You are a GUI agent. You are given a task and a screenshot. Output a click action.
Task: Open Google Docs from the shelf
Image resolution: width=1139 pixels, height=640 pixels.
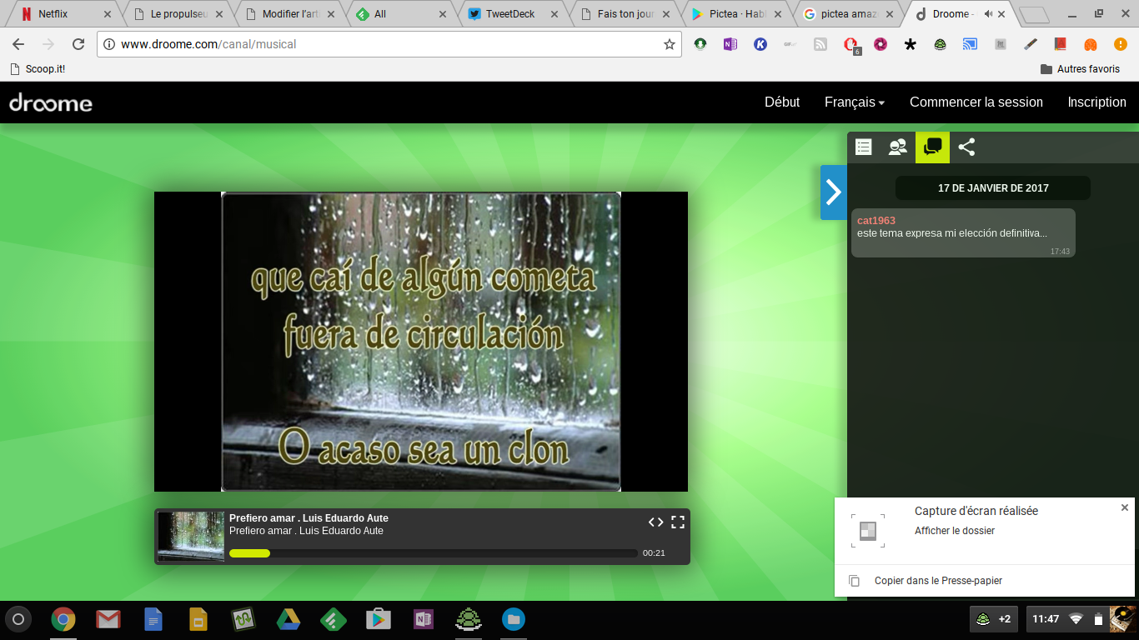[x=153, y=619]
